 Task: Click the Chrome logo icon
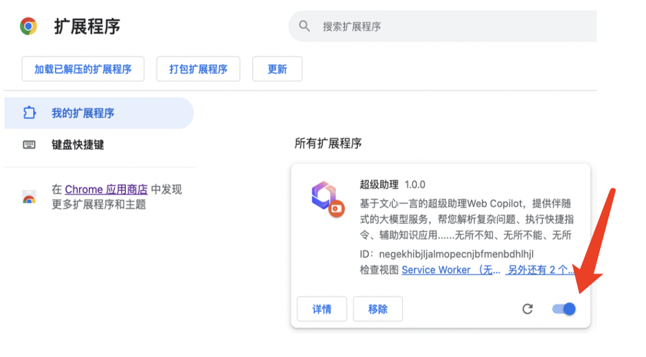28,27
